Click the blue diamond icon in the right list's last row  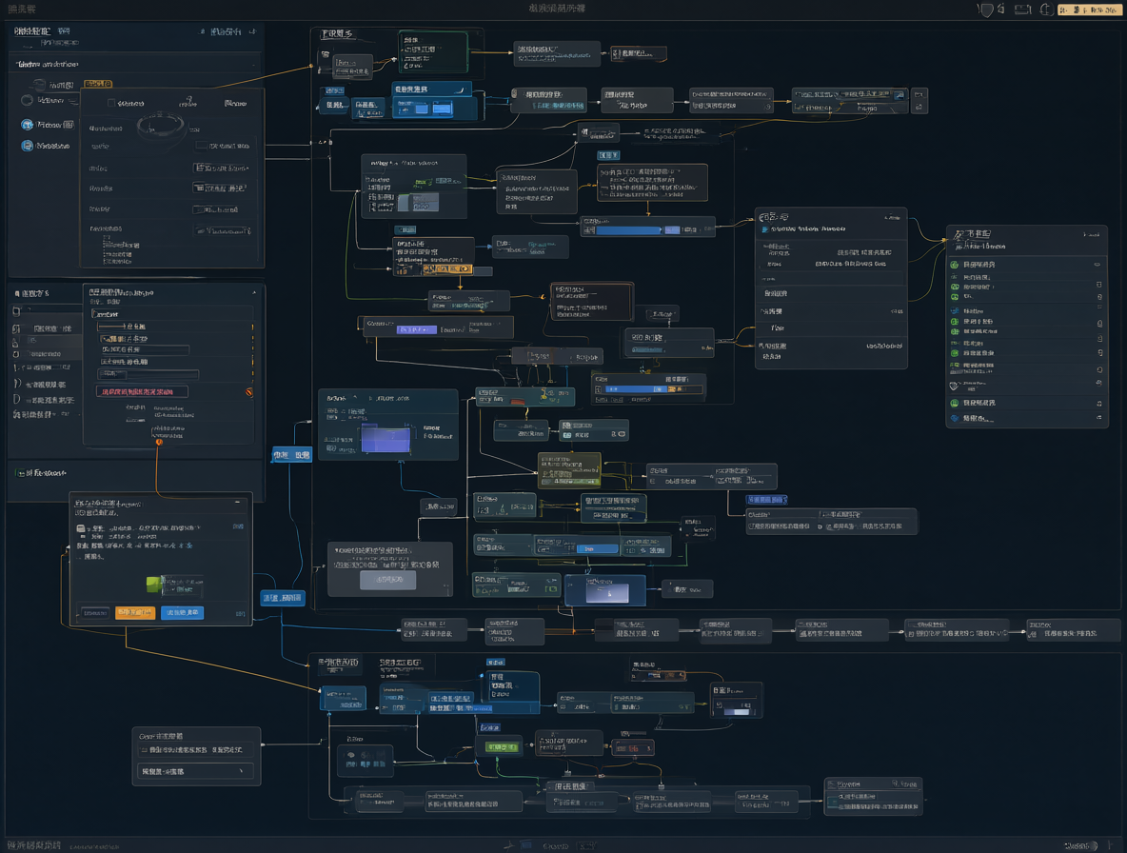coord(955,418)
